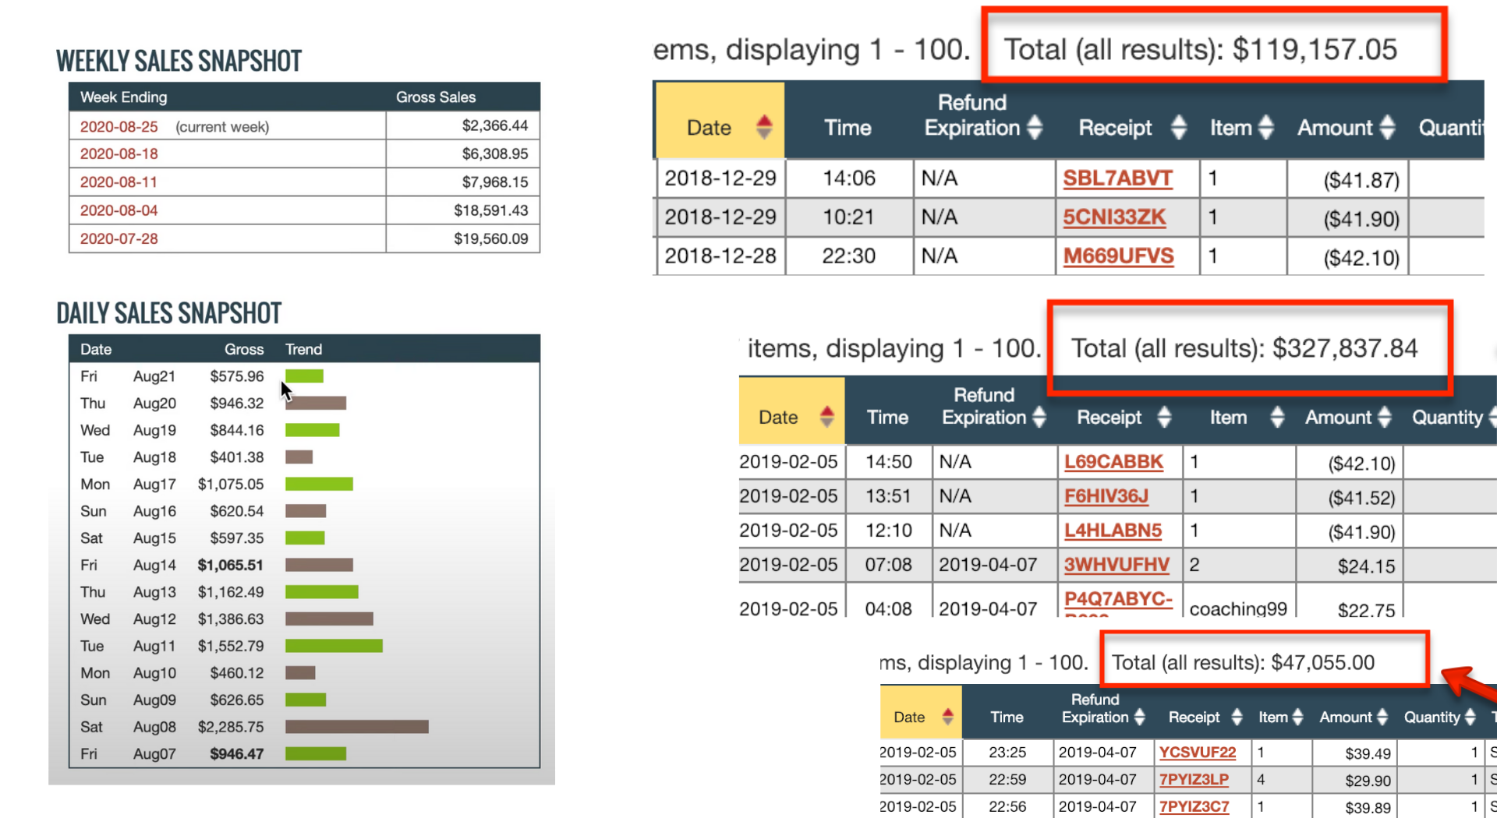Viewport: 1497px width, 818px height.
Task: Sort bottom table by Quantity arrows
Action: (1470, 717)
